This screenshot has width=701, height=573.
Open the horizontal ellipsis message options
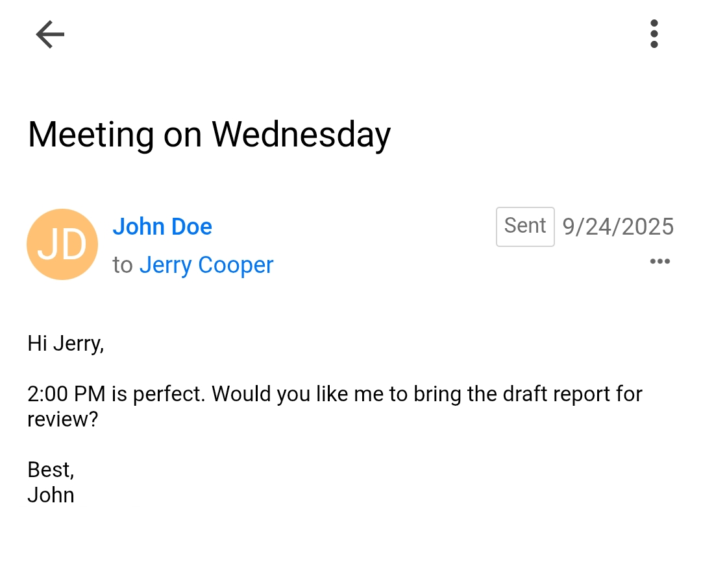click(659, 261)
